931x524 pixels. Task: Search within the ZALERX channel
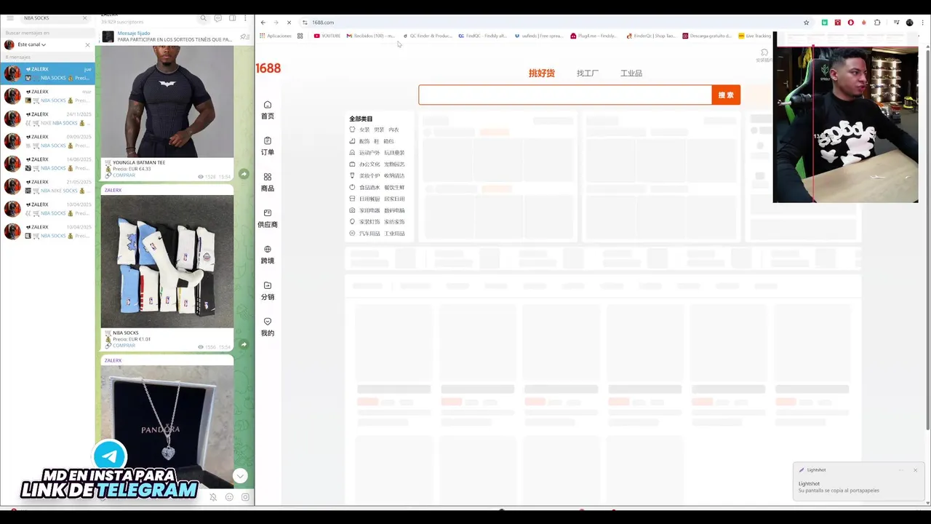click(x=204, y=18)
